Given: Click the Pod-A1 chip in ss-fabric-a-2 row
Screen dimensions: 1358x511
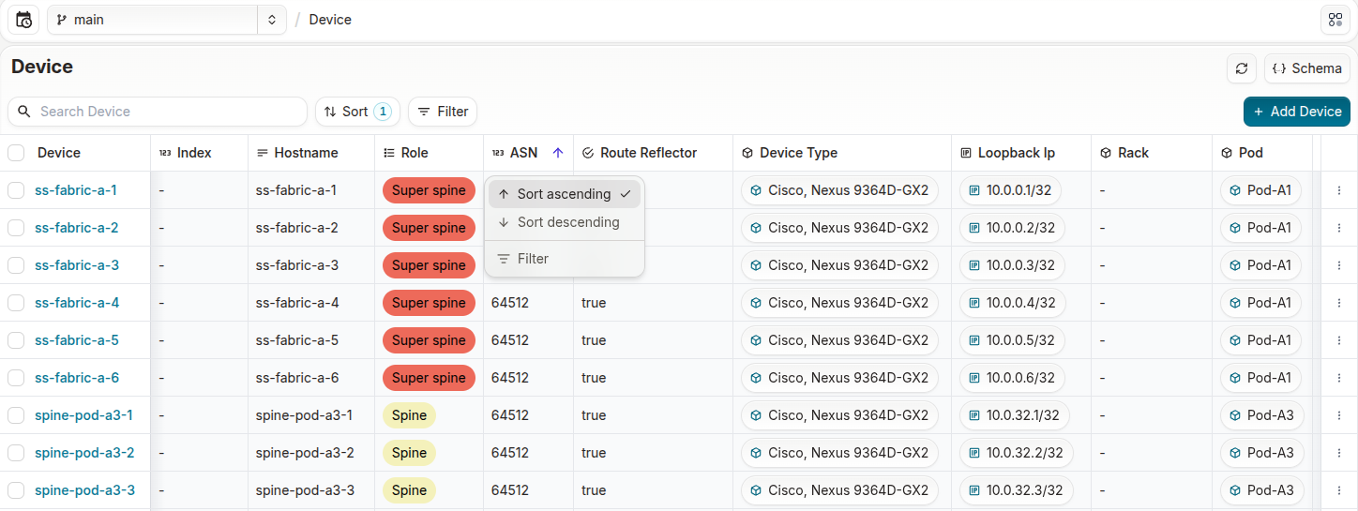Looking at the screenshot, I should pyautogui.click(x=1260, y=228).
